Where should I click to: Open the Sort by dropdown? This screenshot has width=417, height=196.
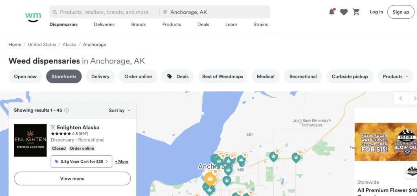point(120,110)
